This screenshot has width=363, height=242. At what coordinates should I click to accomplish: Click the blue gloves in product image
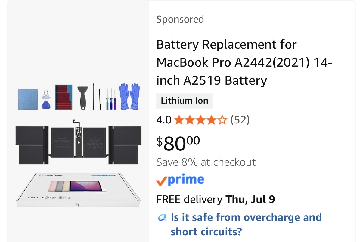[130, 96]
